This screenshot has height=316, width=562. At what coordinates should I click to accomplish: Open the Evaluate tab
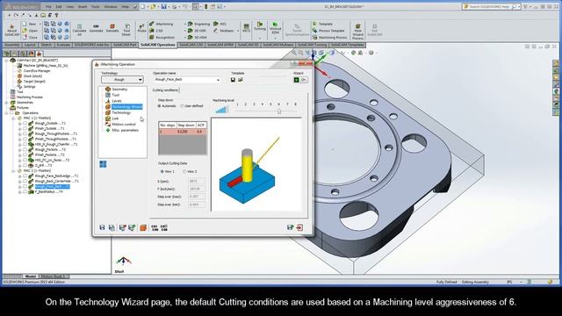pos(63,45)
